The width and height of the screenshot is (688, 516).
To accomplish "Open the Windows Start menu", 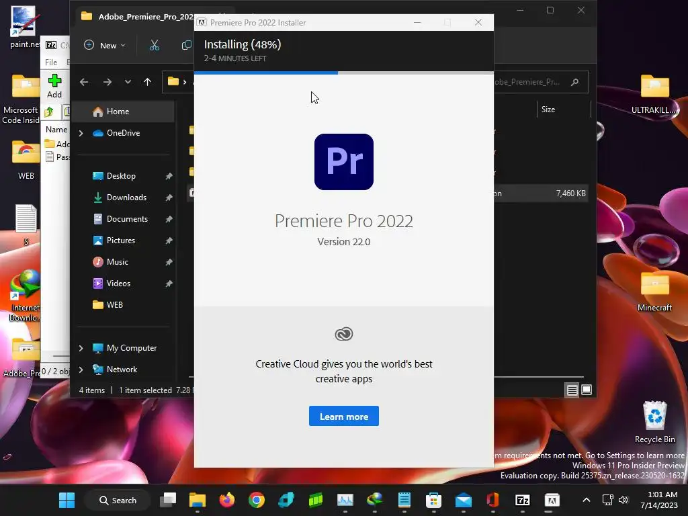I will [x=67, y=500].
